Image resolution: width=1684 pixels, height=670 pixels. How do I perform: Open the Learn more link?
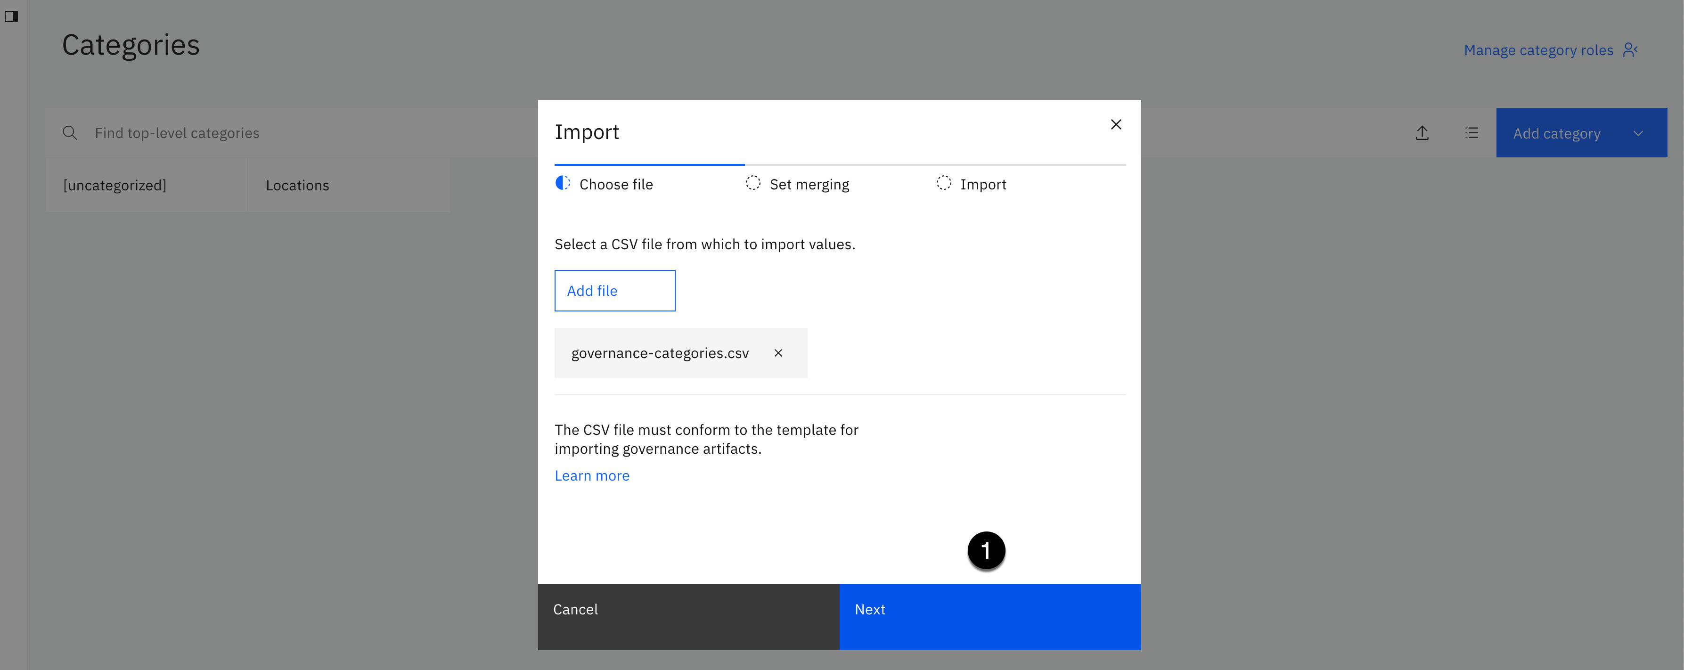[x=592, y=476]
